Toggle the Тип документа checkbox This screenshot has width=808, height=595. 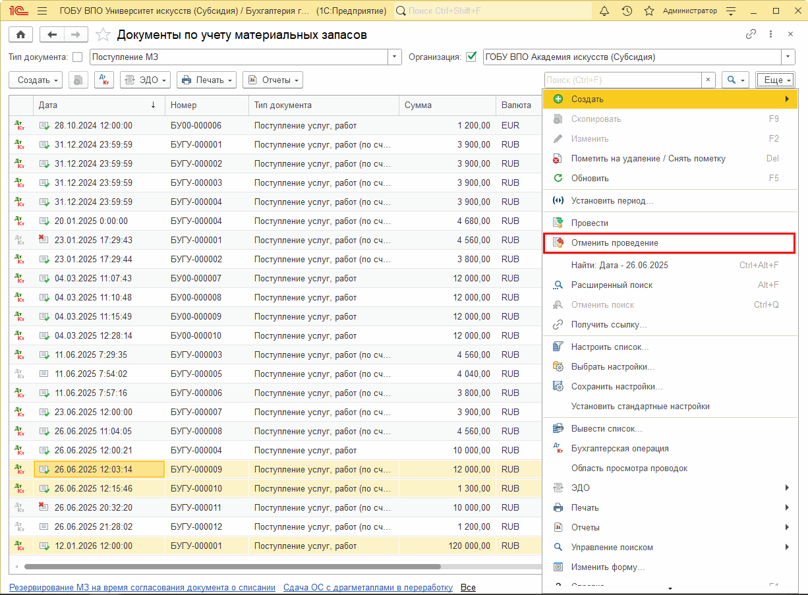tap(78, 57)
